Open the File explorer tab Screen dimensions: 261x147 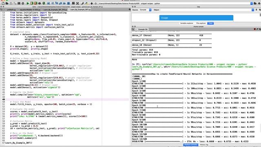201,23
